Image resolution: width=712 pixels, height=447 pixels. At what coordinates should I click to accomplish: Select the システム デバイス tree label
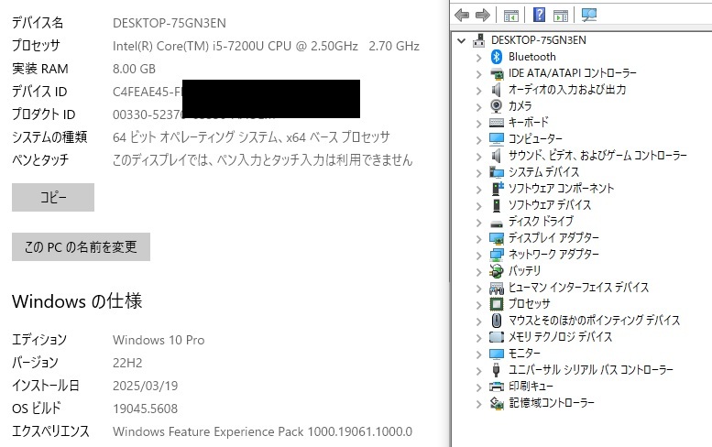(x=543, y=172)
